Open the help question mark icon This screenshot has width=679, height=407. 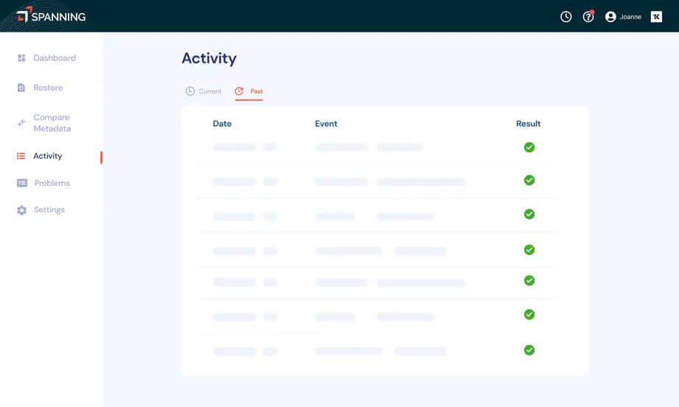point(588,16)
